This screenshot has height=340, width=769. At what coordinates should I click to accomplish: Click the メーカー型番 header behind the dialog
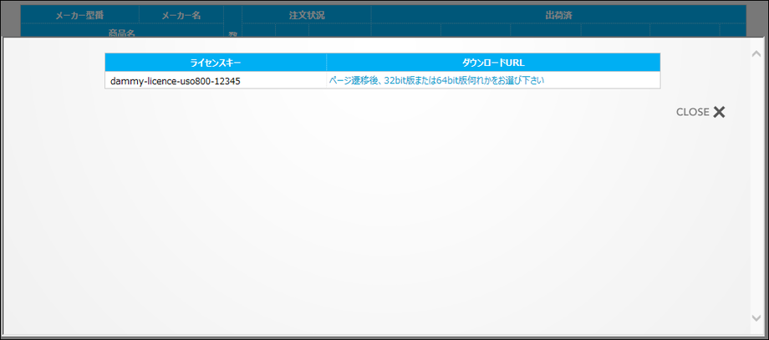[x=79, y=16]
